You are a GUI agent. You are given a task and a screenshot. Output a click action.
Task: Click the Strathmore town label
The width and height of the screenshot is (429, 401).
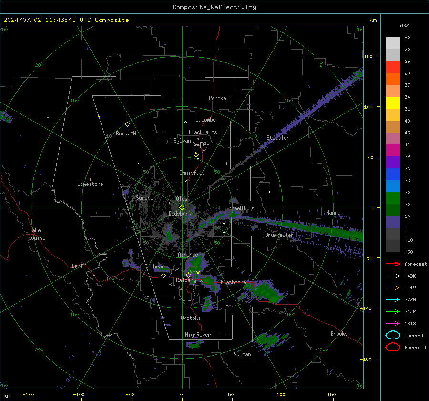click(232, 282)
